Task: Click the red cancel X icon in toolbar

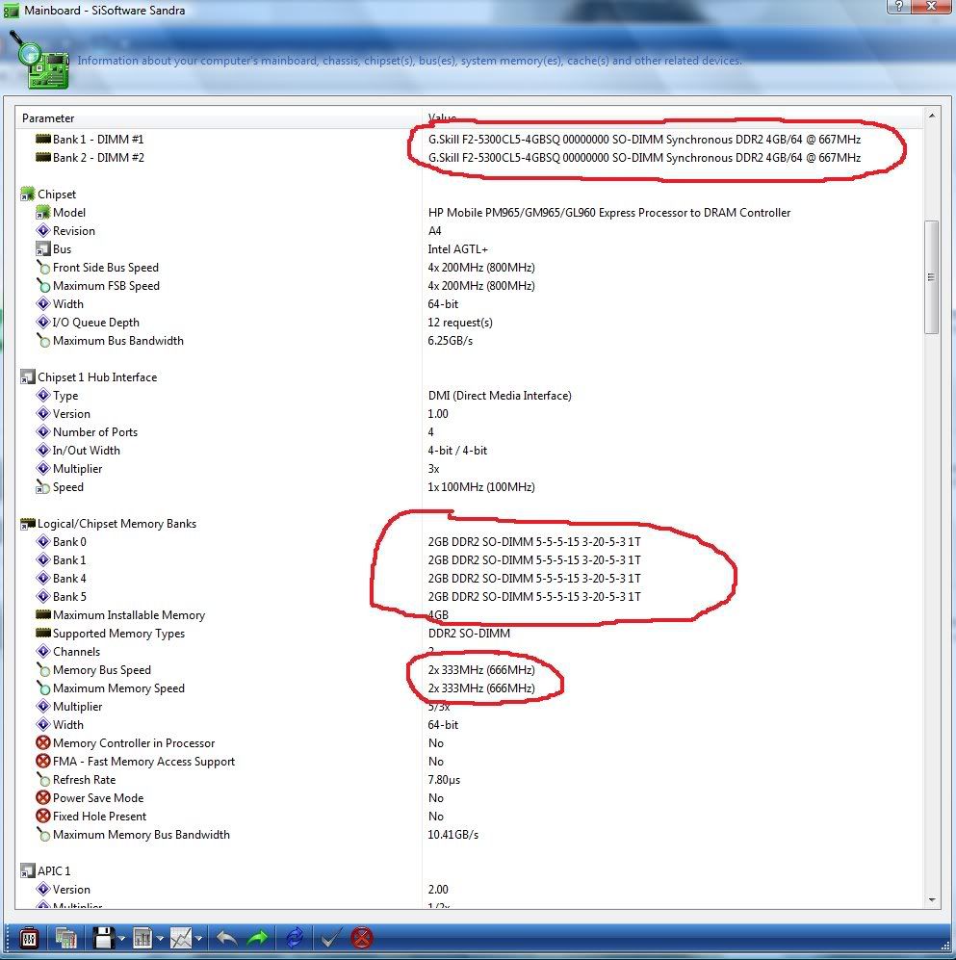Action: [362, 938]
